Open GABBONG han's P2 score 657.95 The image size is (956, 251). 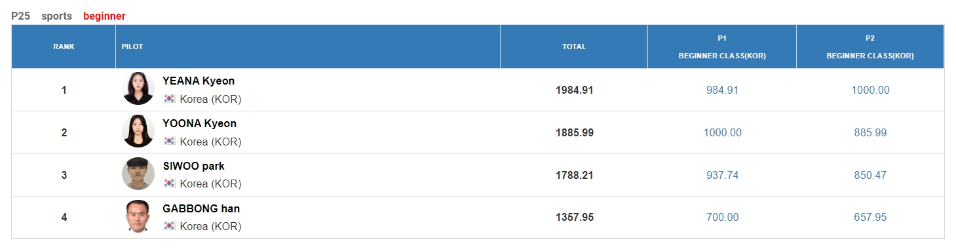tap(870, 218)
